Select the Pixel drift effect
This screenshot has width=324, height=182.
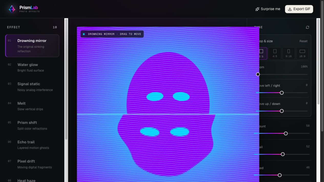click(x=32, y=164)
